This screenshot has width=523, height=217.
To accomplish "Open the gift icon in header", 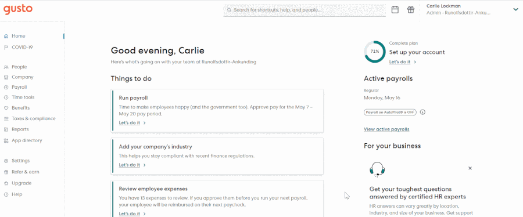I will click(411, 10).
